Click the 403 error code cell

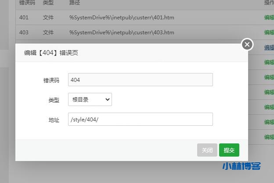[24, 33]
